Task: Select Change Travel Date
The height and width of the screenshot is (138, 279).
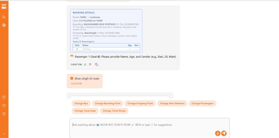Action: [x=85, y=111]
